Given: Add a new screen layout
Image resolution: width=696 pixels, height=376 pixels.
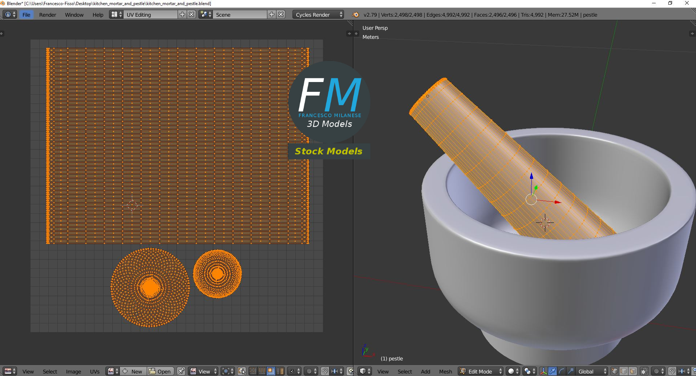Looking at the screenshot, I should pyautogui.click(x=182, y=15).
